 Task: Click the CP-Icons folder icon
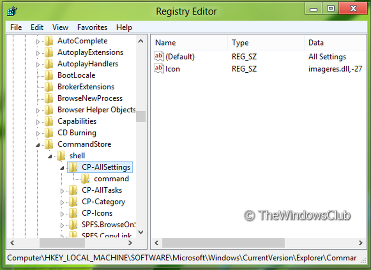pos(73,213)
